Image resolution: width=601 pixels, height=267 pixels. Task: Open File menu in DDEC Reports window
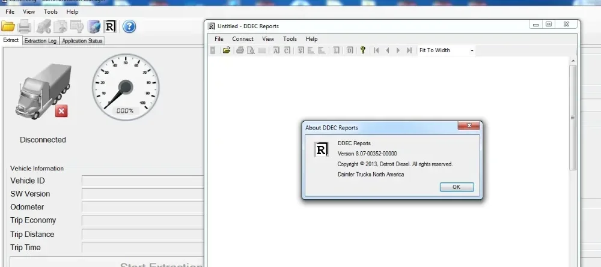tap(219, 38)
